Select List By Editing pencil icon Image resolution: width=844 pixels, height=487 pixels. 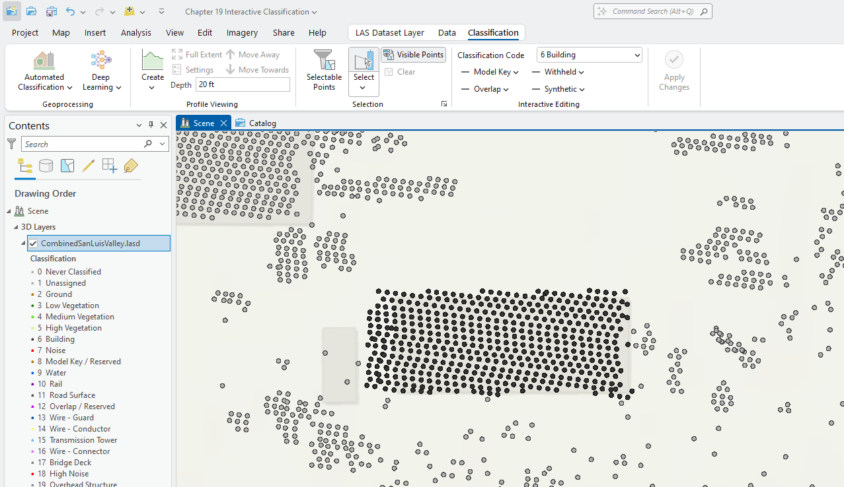[88, 166]
